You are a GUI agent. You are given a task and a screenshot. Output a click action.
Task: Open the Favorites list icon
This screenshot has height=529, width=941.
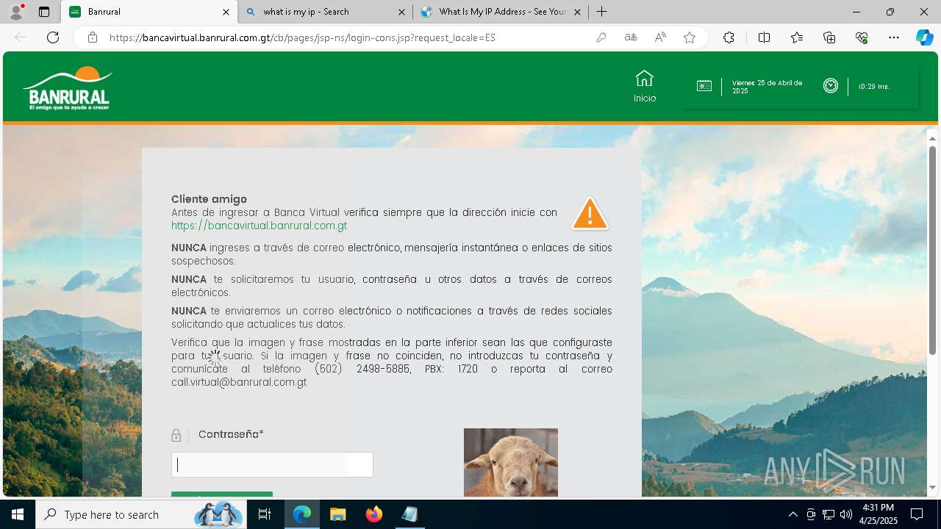click(x=797, y=37)
